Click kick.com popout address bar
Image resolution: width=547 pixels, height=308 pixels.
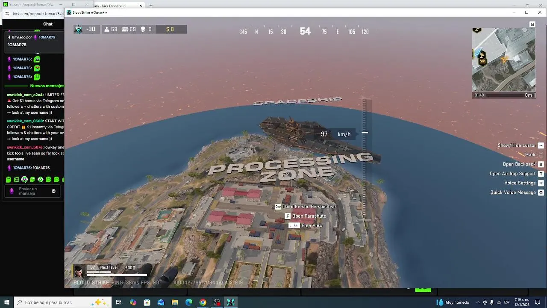[x=38, y=14]
